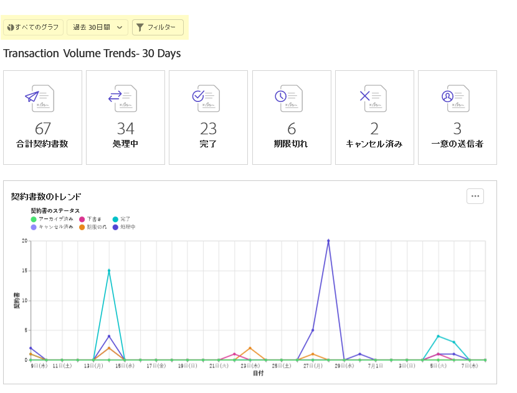Click the 日付 axis title
The image size is (517, 393).
click(x=258, y=373)
